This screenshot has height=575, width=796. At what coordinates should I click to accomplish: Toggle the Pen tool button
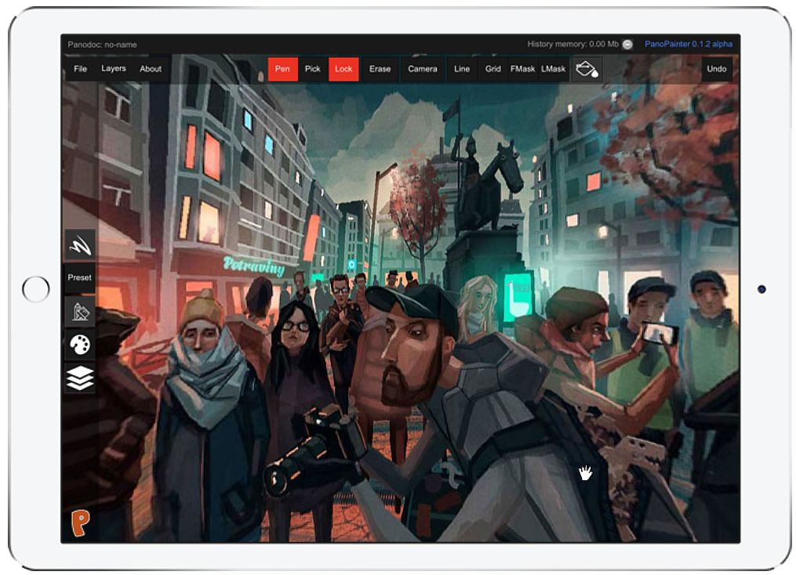283,69
